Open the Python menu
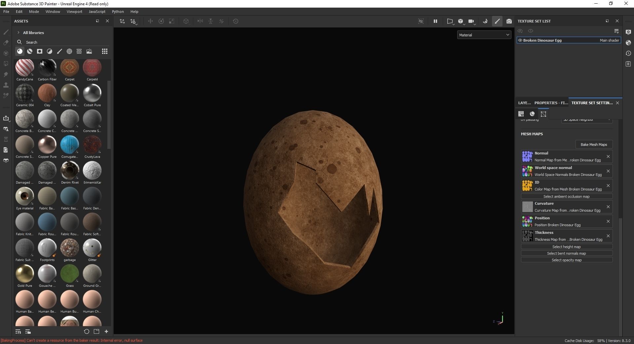This screenshot has width=634, height=344. click(x=118, y=12)
